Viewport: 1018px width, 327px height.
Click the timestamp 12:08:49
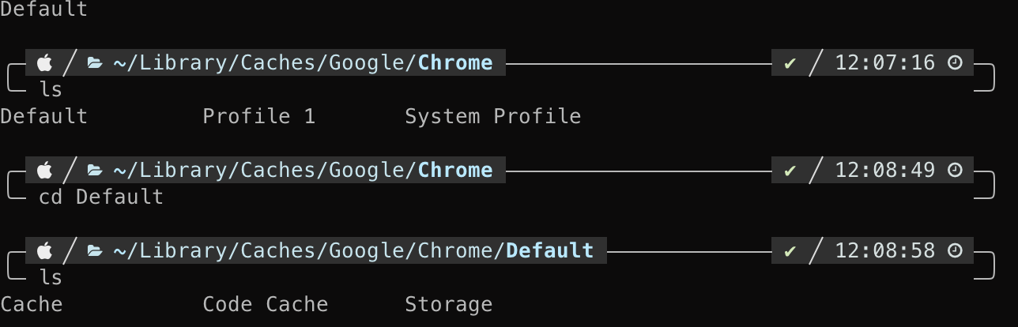coord(885,170)
